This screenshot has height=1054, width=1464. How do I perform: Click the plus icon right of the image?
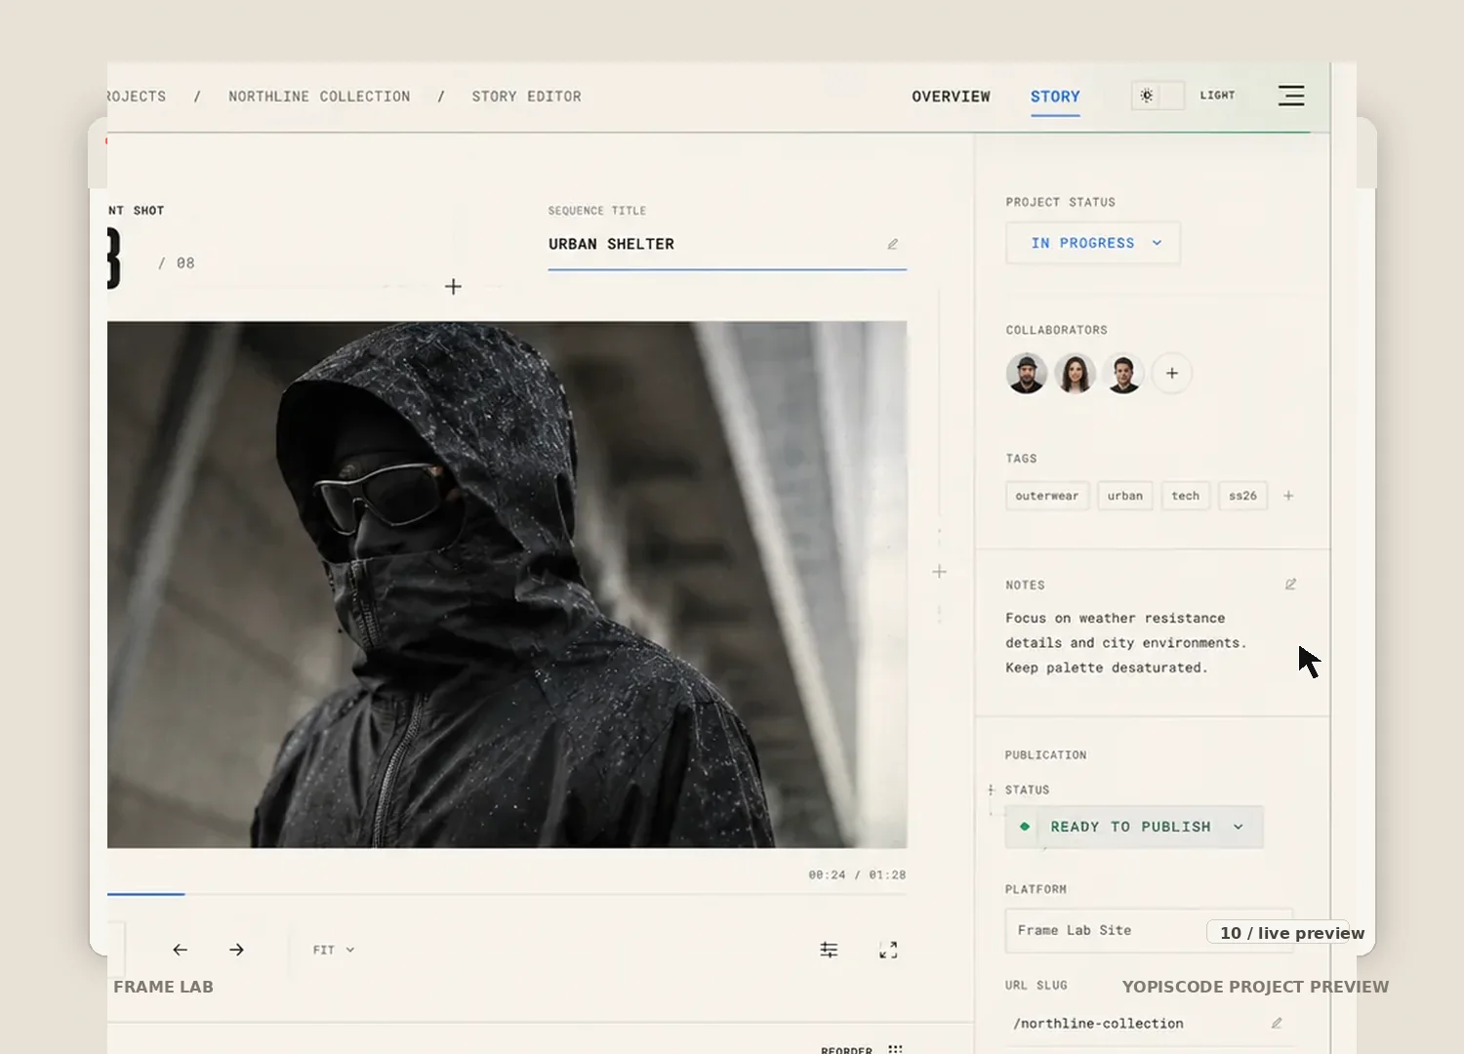[939, 572]
